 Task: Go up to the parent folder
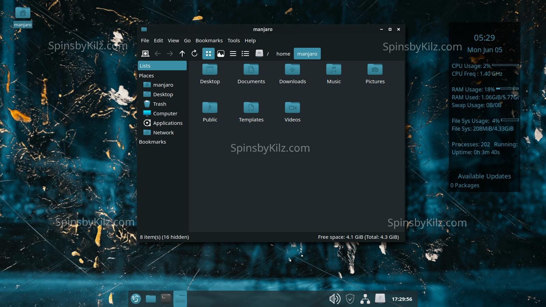(182, 54)
